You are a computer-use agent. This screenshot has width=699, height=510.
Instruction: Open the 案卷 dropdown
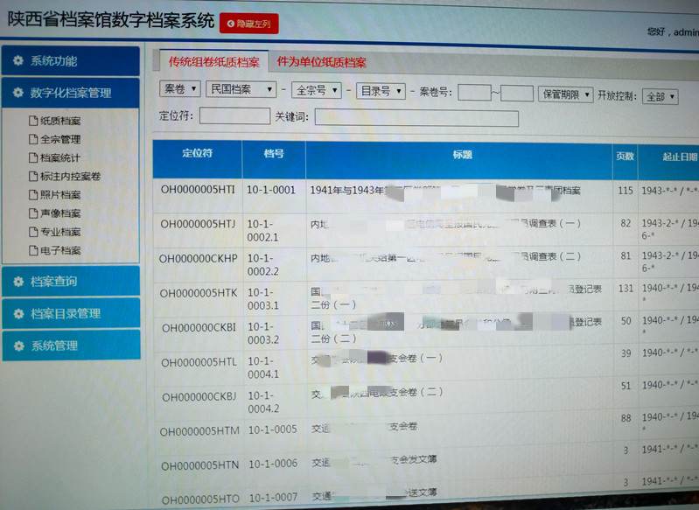[x=180, y=89]
